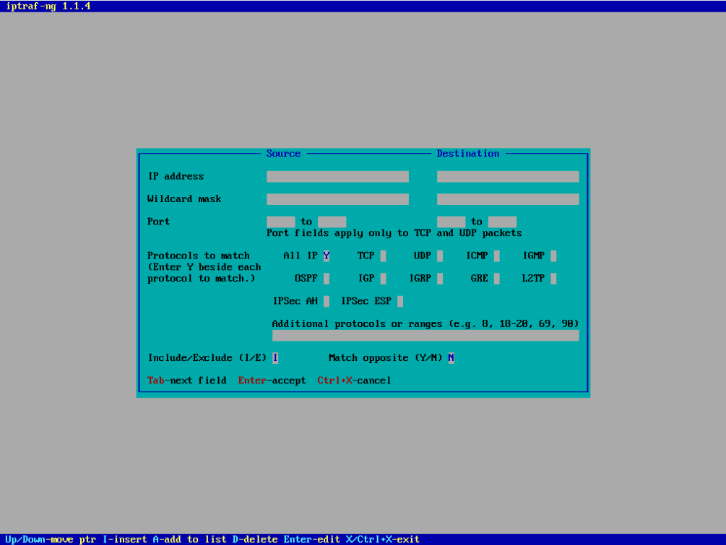Select the Destination wildcard mask field

point(508,199)
